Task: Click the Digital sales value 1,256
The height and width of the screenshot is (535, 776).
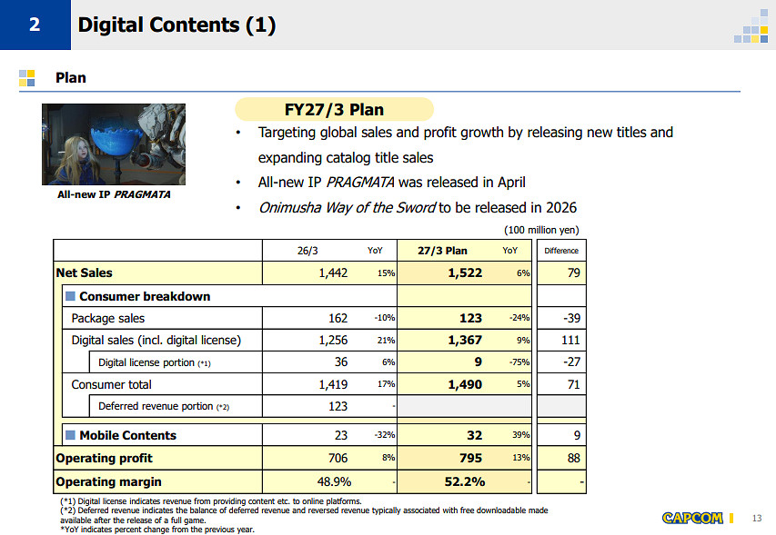Action: point(333,340)
